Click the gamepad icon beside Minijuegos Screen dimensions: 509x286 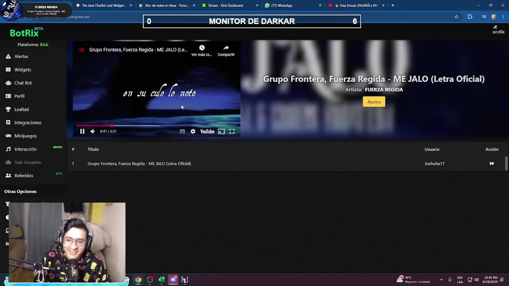point(8,136)
